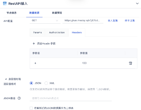Click the plus icon to add a Header parameter
The height and width of the screenshot is (110, 141).
pos(34,44)
